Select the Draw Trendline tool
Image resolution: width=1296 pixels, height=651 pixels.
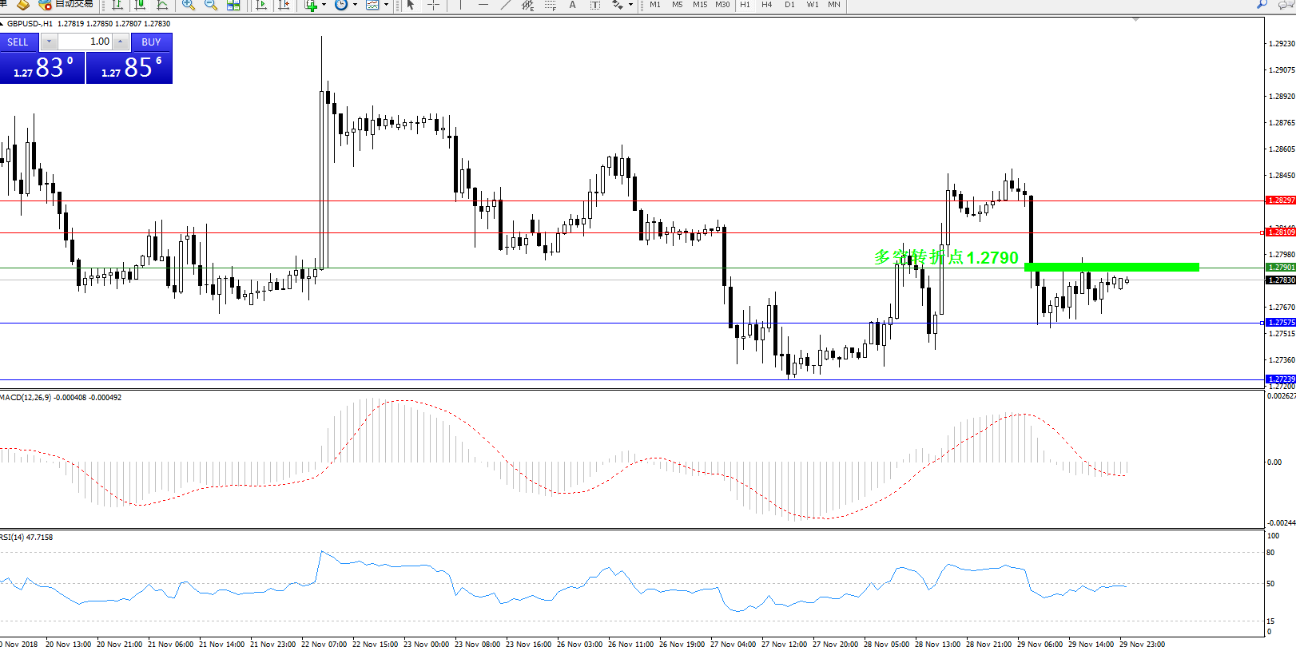pos(505,5)
